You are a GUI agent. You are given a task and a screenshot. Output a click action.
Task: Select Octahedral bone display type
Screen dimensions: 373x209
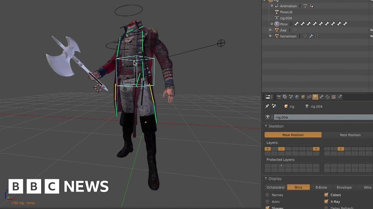[x=276, y=188]
